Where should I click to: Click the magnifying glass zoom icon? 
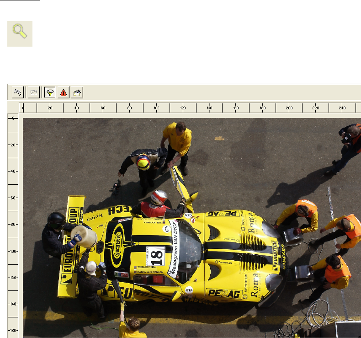point(20,34)
